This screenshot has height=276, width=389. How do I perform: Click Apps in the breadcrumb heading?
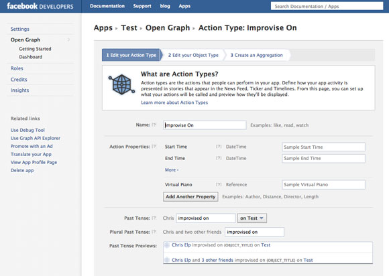click(103, 27)
